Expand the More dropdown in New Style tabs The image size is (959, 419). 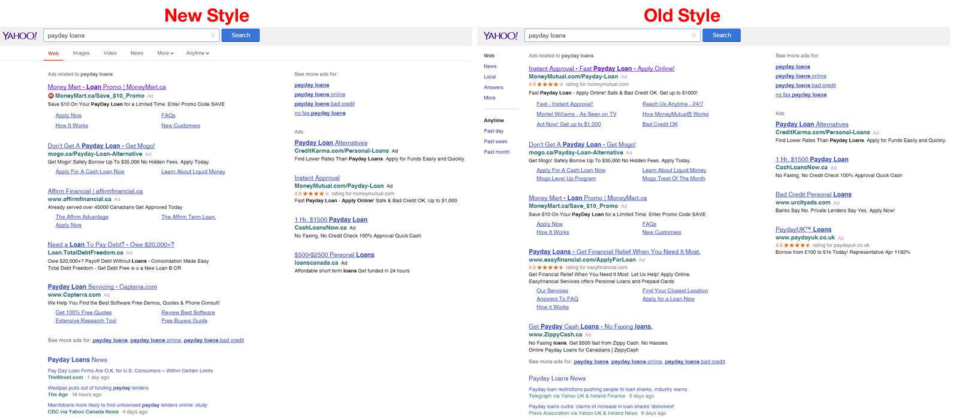pos(165,53)
